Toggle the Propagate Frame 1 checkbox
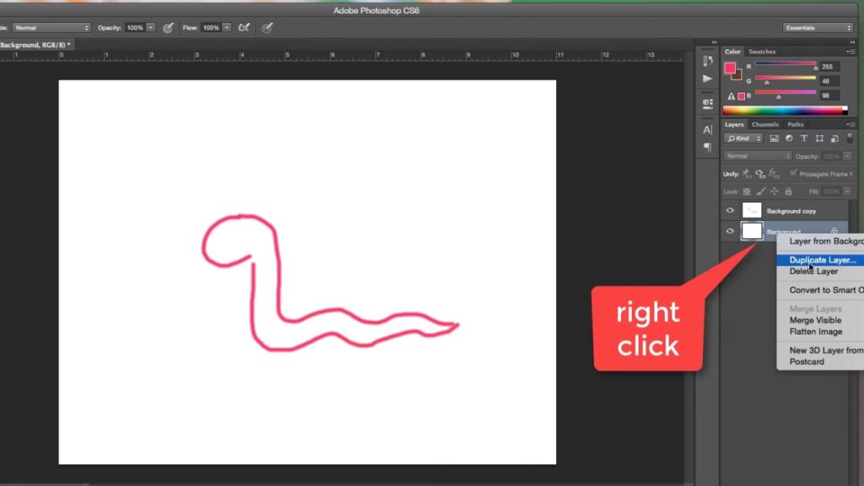 pos(792,174)
